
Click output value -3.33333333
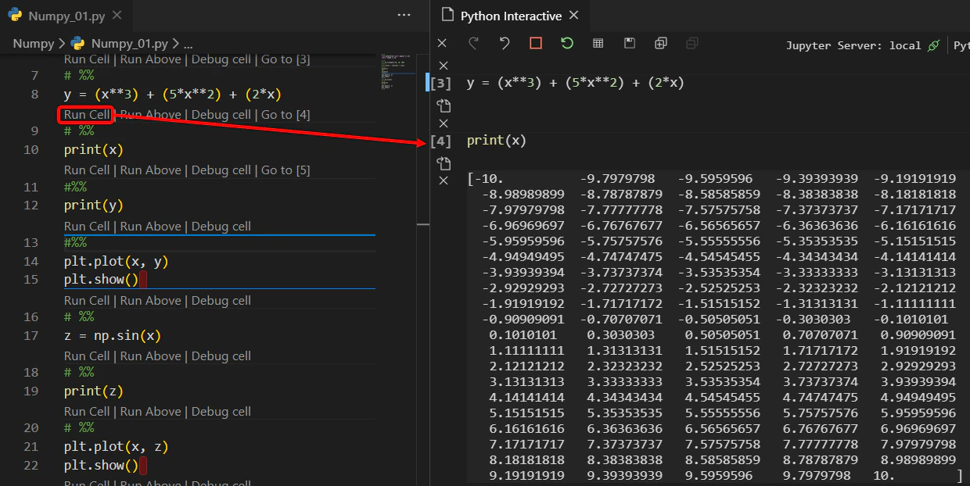coord(817,273)
